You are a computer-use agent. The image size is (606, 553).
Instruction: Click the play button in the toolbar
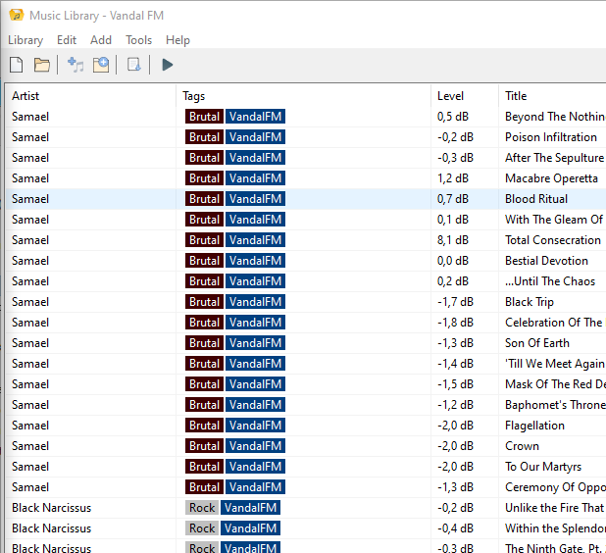tap(167, 65)
